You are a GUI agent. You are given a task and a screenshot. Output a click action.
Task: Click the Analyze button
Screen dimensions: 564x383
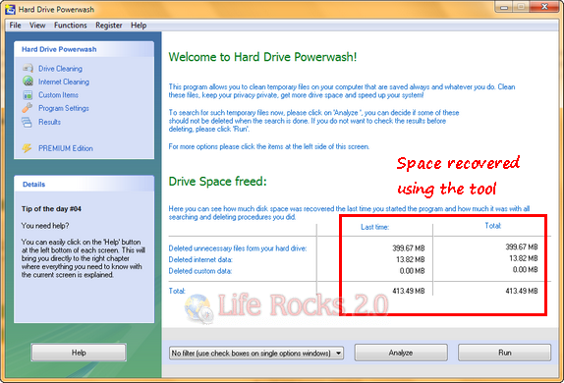(401, 353)
